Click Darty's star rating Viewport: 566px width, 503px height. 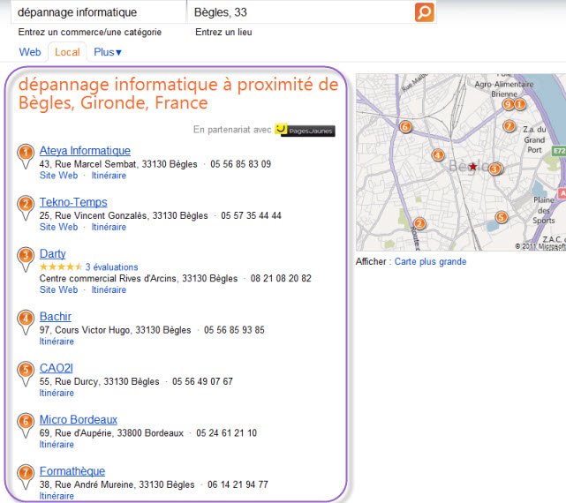(61, 267)
